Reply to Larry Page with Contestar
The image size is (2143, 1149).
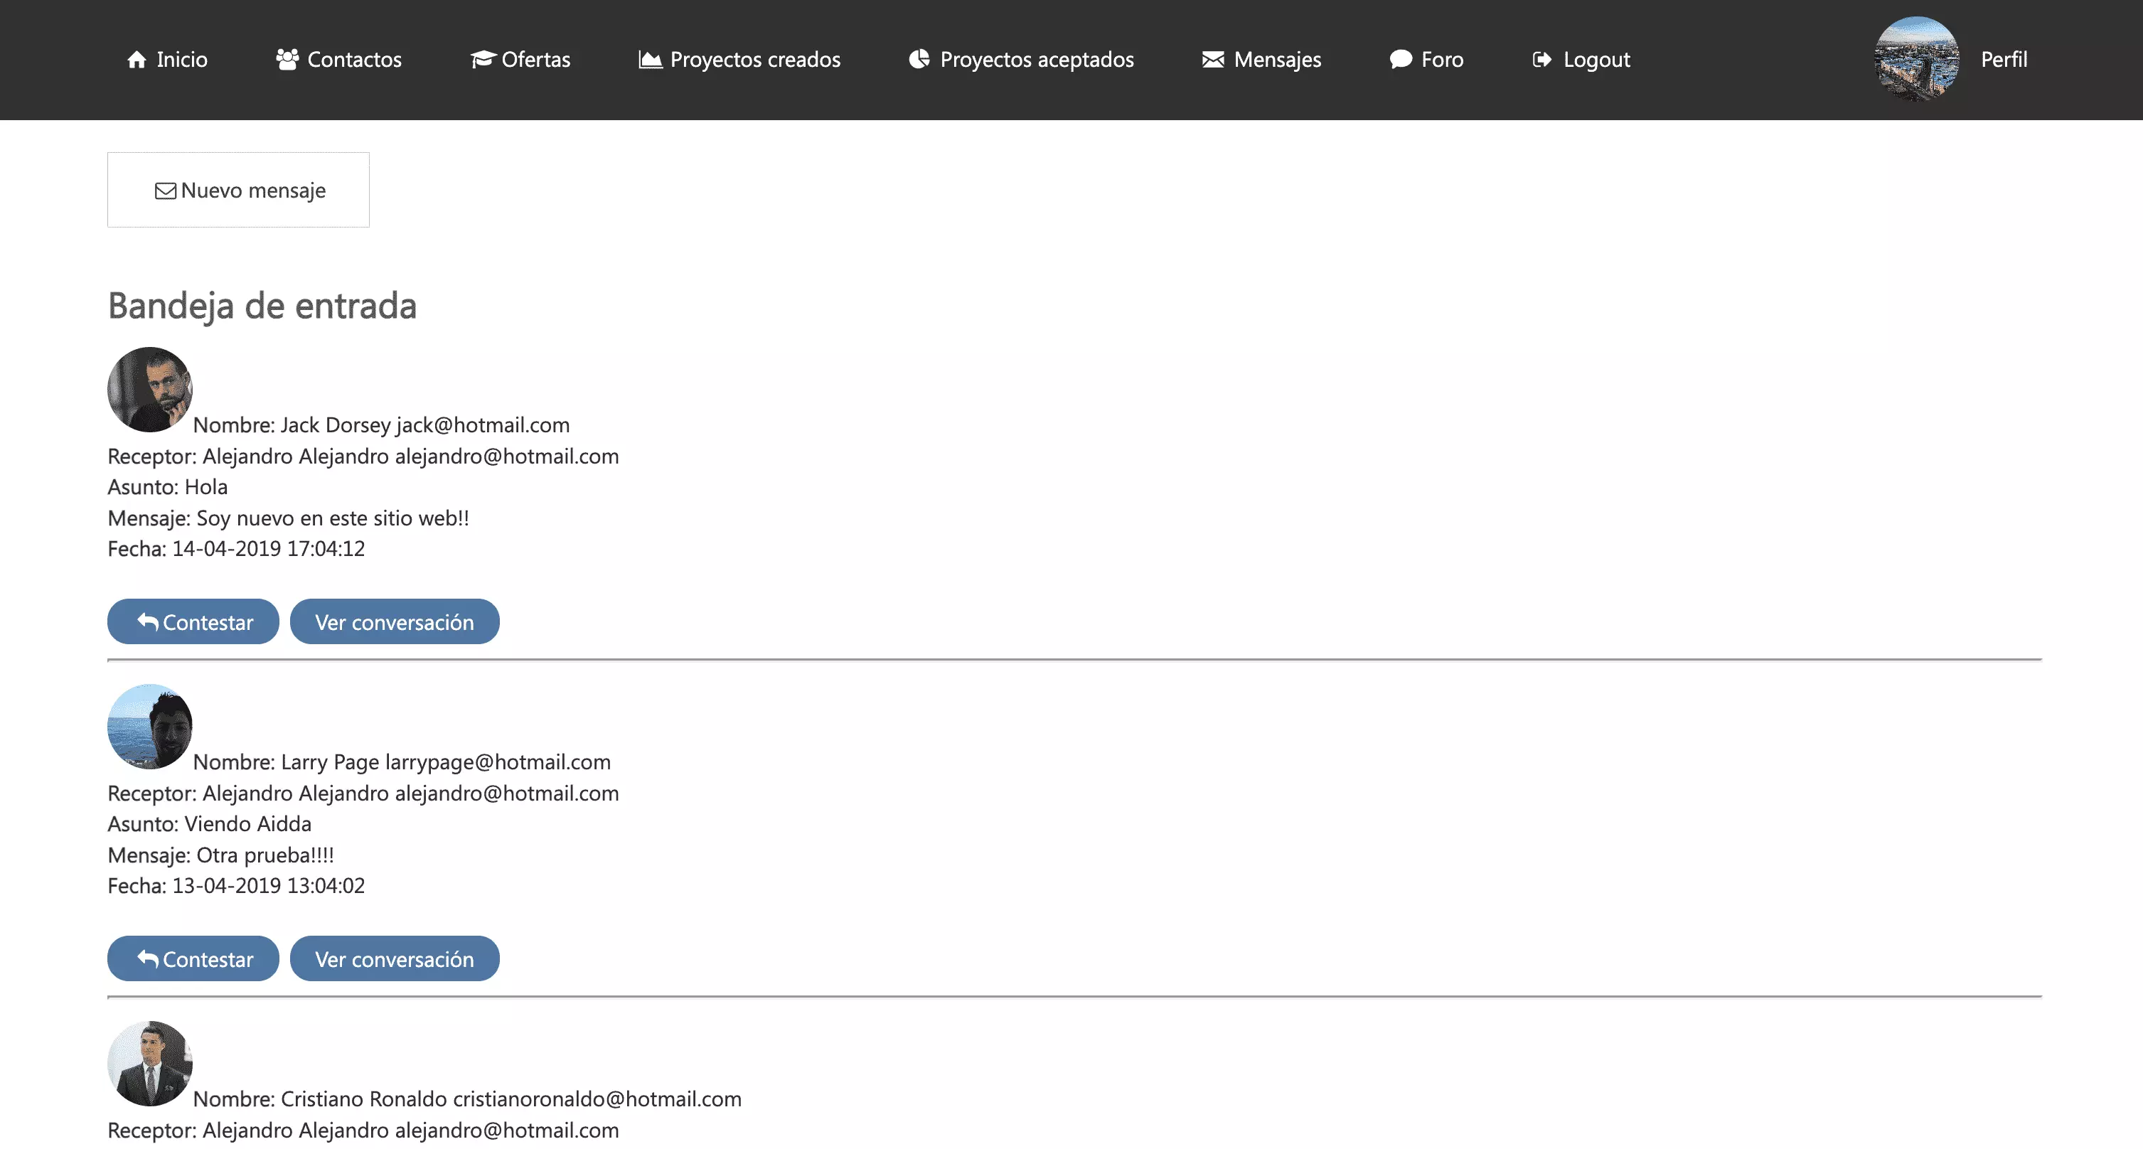[193, 958]
